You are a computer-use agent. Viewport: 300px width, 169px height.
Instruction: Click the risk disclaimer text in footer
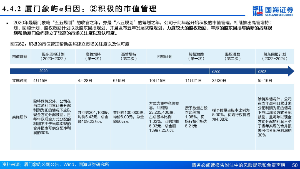(238, 165)
